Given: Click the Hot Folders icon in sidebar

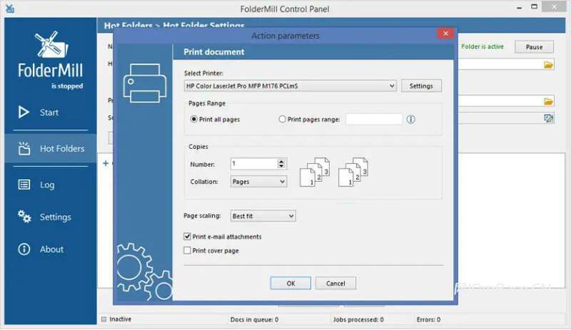Looking at the screenshot, I should tap(24, 148).
